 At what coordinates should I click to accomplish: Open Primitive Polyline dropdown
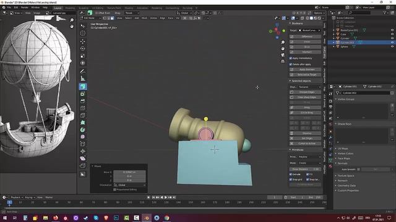(x=309, y=157)
